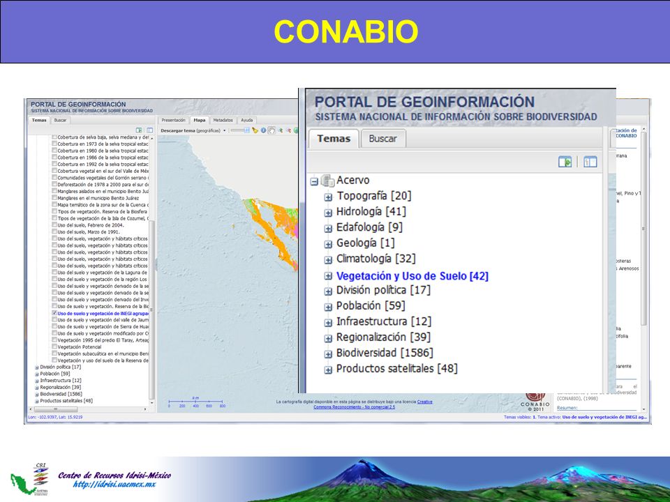Screen dimensions: 670x502
Task: Expand Productos satelitales [48] in the small left tree
Action: [37, 402]
